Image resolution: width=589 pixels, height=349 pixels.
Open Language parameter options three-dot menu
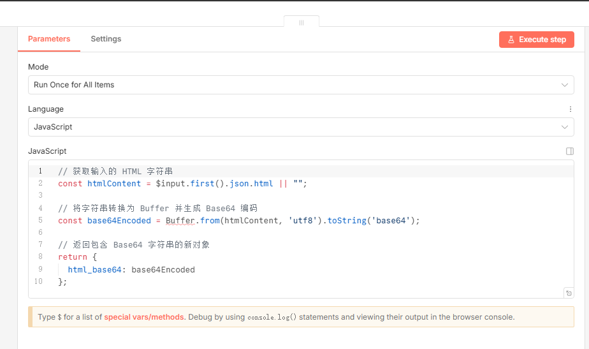(x=570, y=109)
